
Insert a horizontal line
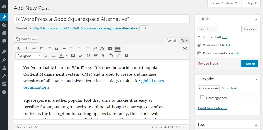pos(64,49)
